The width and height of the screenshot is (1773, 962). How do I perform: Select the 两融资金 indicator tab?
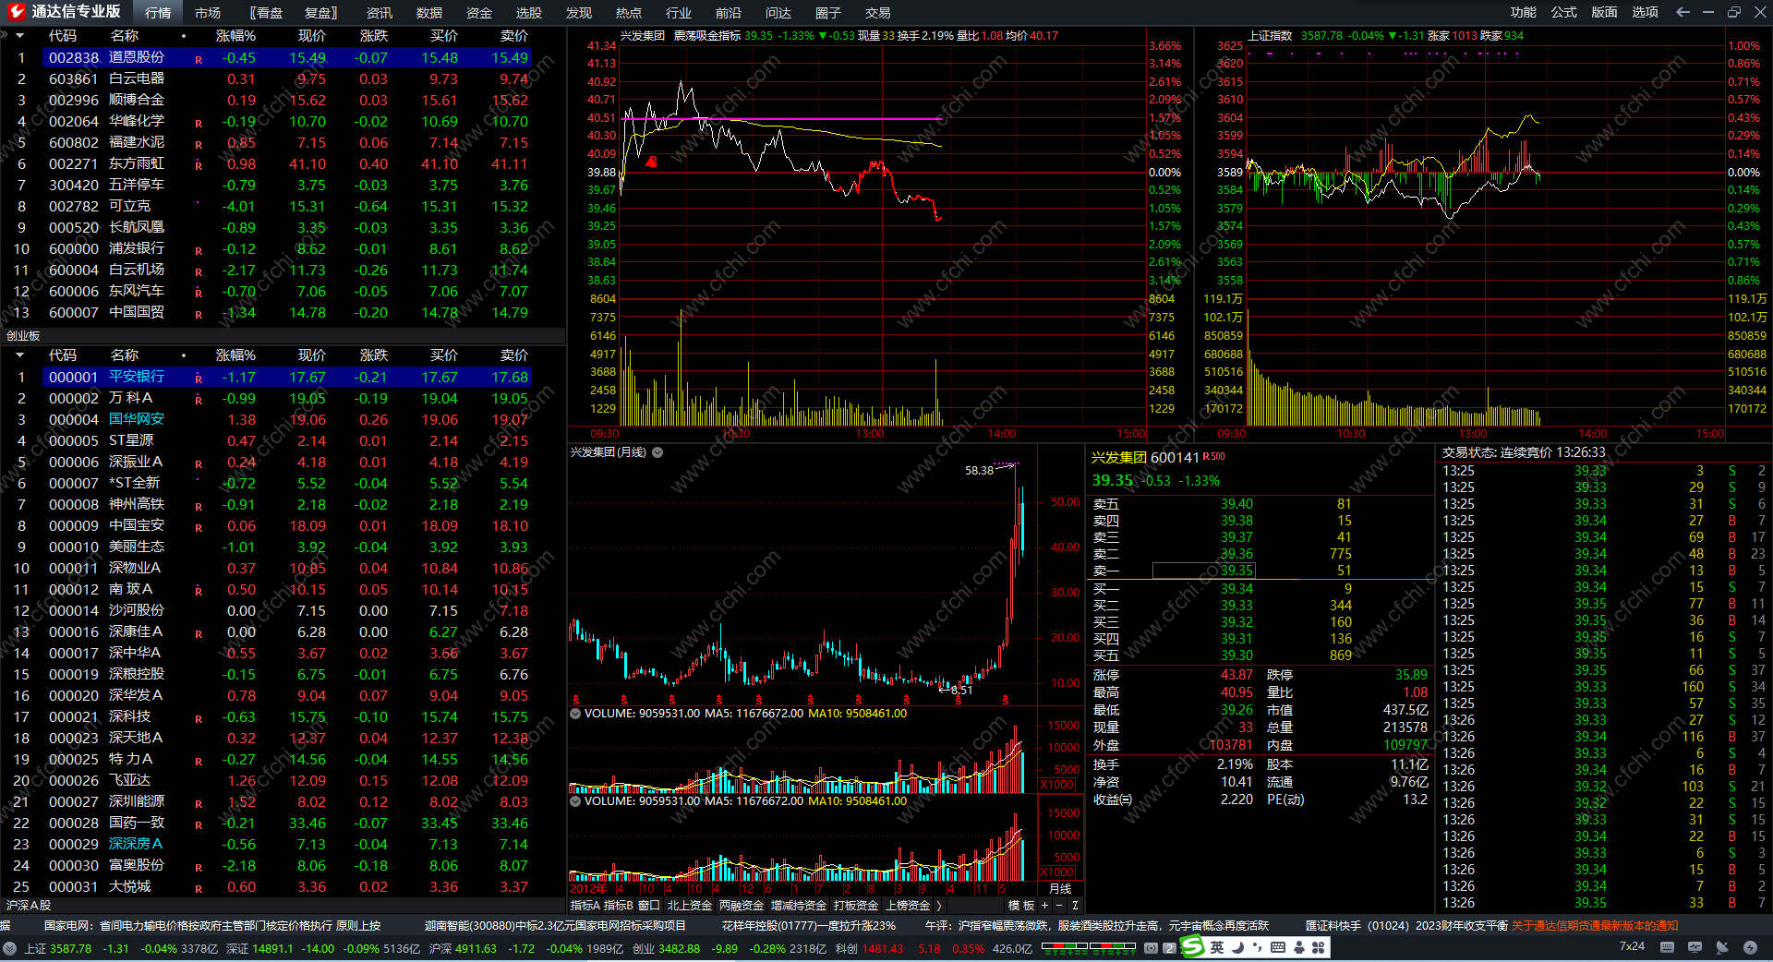click(742, 906)
